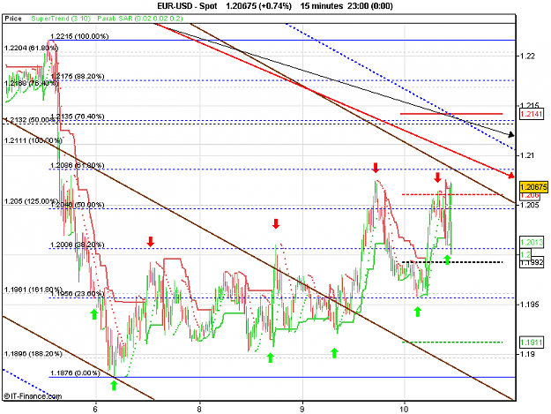The image size is (551, 414).
Task: Click the 1.2006 (38.20%) Fibonacci label
Action: click(78, 245)
